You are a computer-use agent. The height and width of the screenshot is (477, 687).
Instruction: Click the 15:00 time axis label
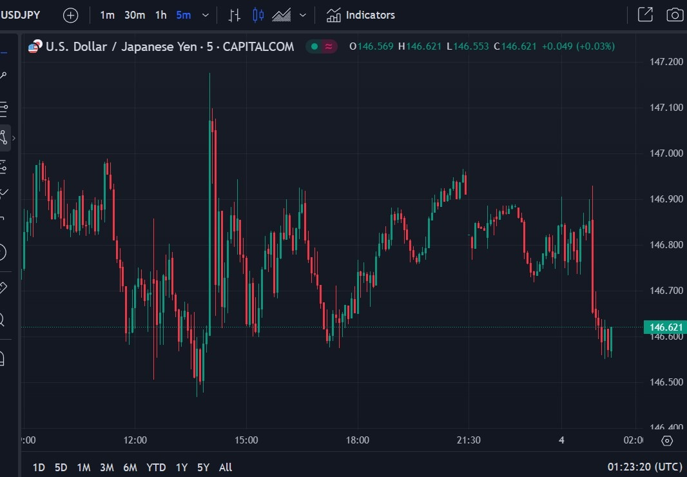coord(246,440)
